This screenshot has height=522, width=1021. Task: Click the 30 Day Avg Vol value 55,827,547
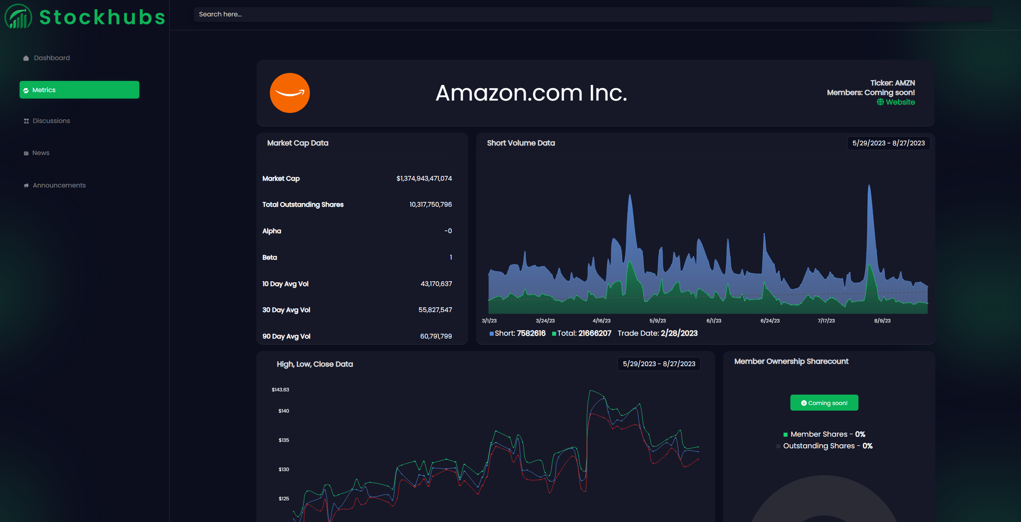pos(435,310)
